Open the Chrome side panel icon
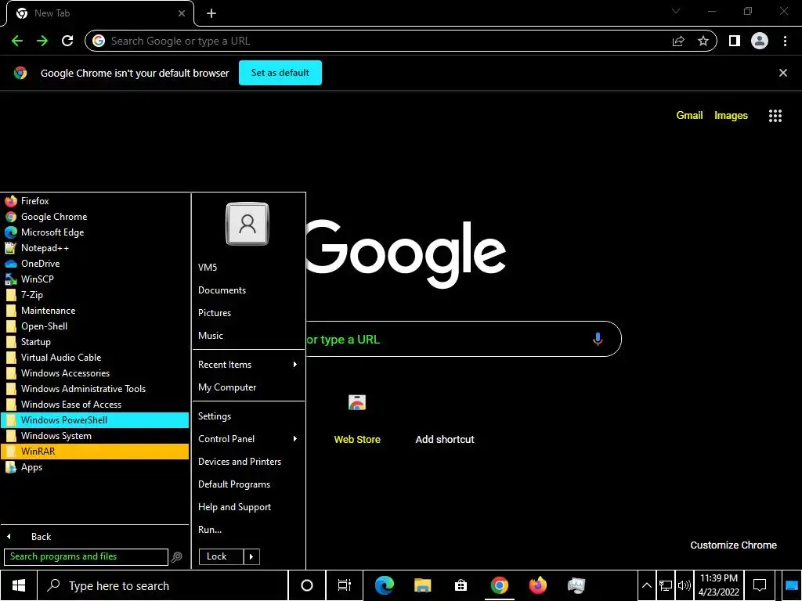802x601 pixels. point(735,41)
